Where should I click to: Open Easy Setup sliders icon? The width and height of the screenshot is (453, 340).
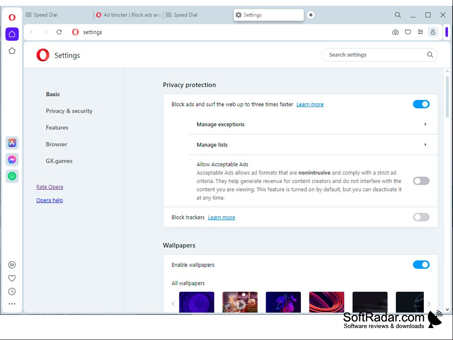pos(420,32)
